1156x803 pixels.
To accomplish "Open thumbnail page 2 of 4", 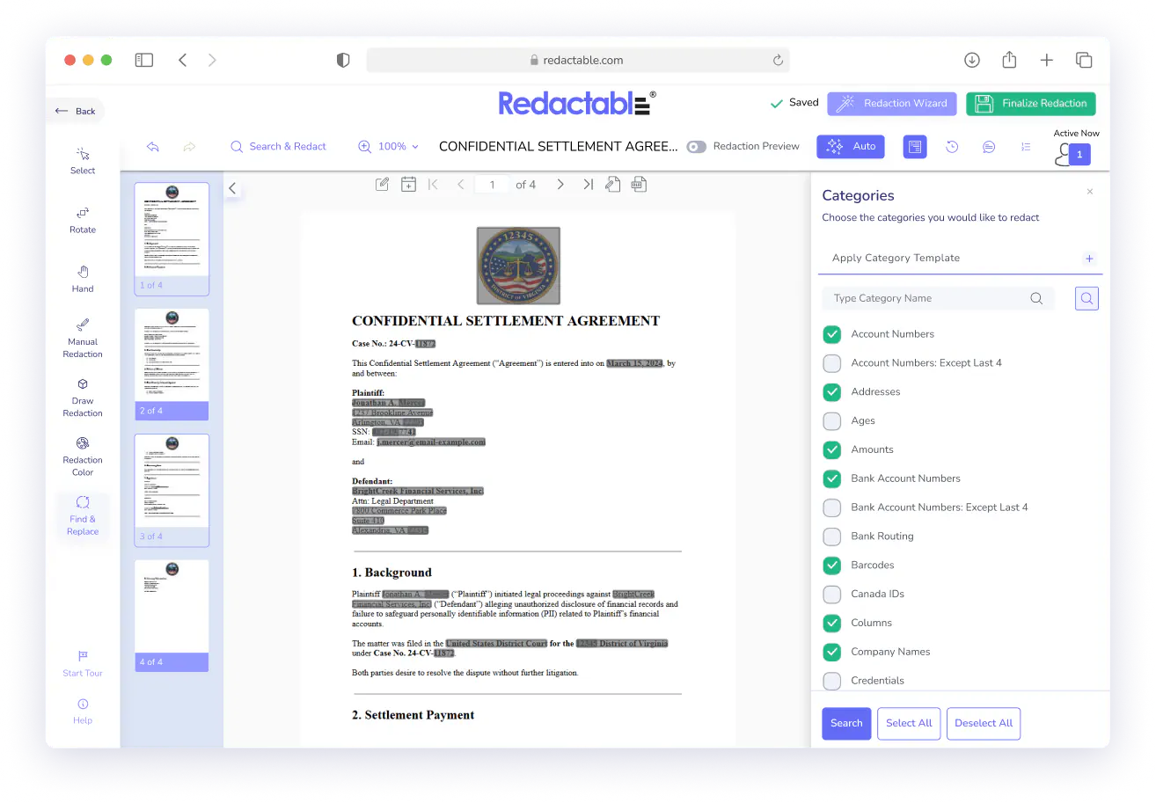I will coord(172,364).
